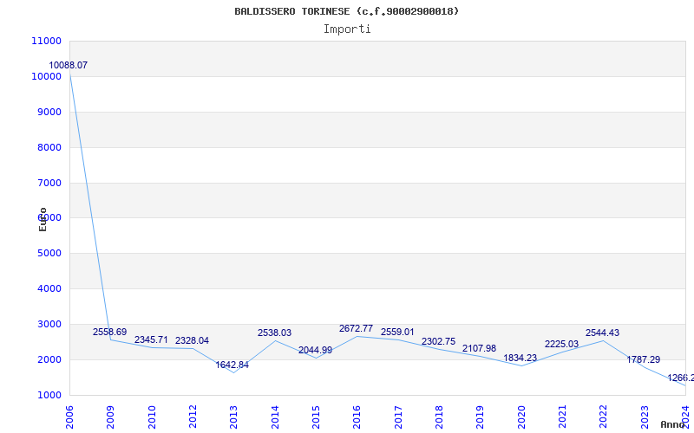694x433 pixels.
Task: Click the 1834.23 data label
Action: (x=520, y=358)
